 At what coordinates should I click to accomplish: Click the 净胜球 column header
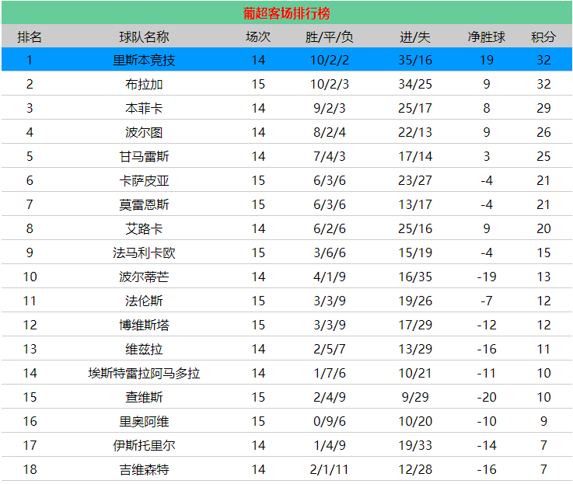point(486,37)
